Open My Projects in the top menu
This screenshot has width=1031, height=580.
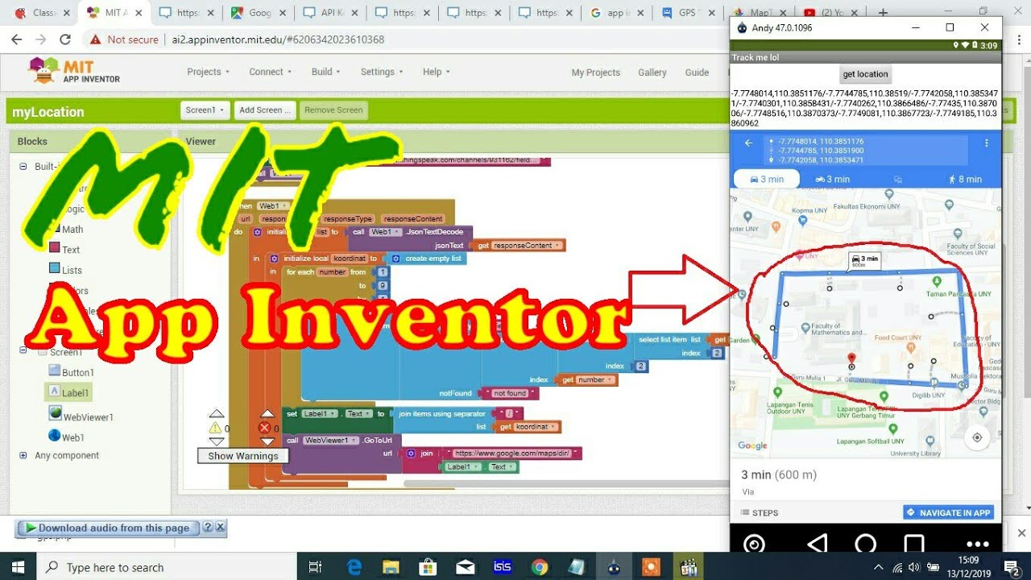click(x=596, y=72)
